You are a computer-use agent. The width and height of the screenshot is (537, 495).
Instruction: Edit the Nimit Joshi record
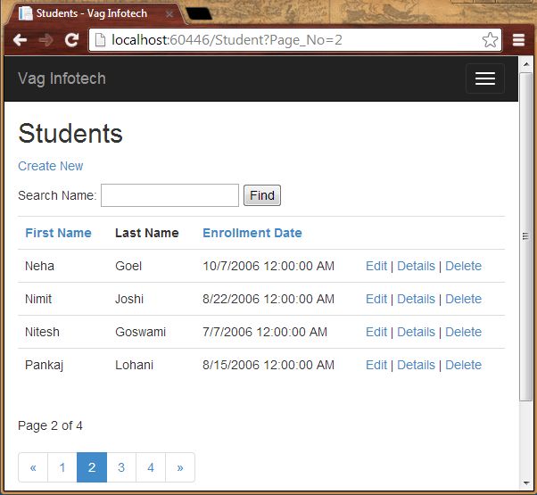pos(376,299)
